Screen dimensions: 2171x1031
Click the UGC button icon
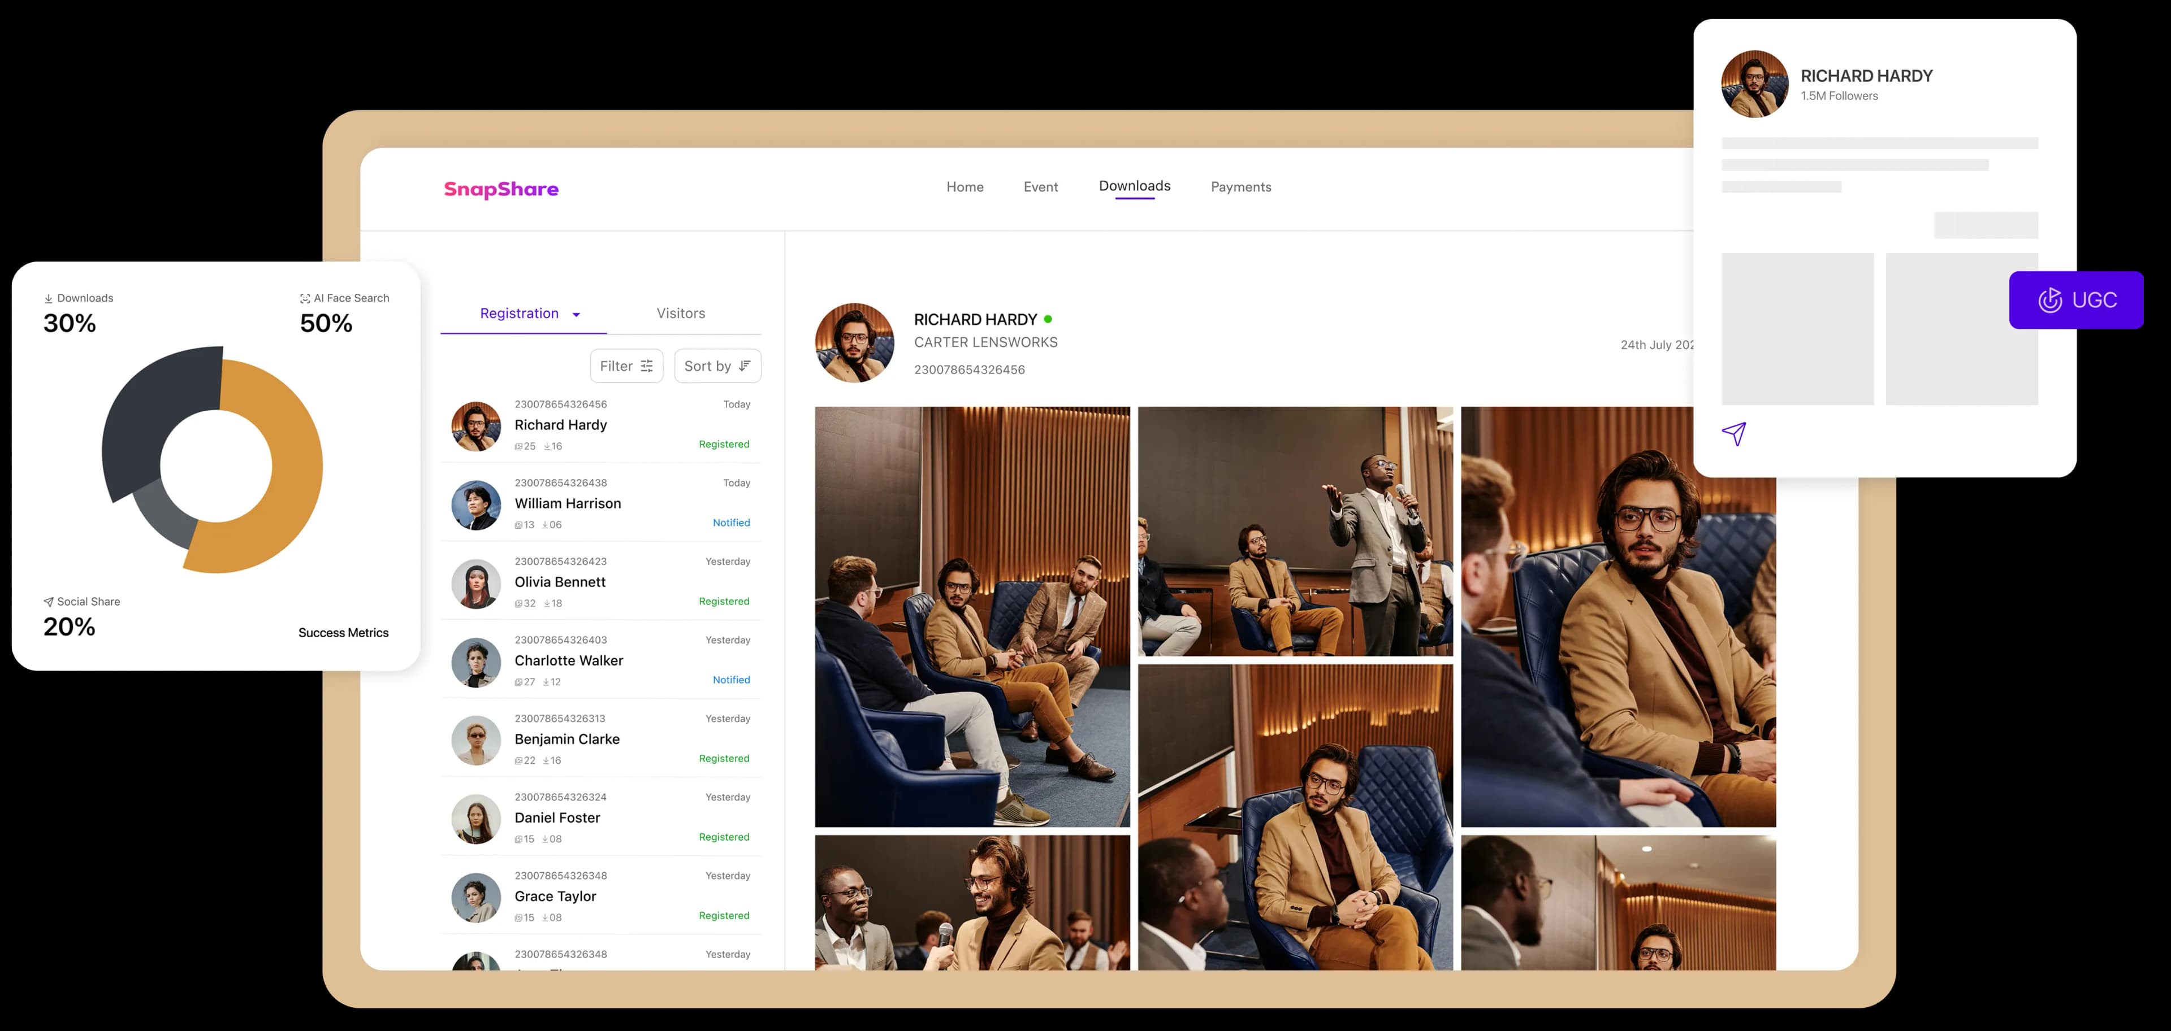tap(2049, 300)
